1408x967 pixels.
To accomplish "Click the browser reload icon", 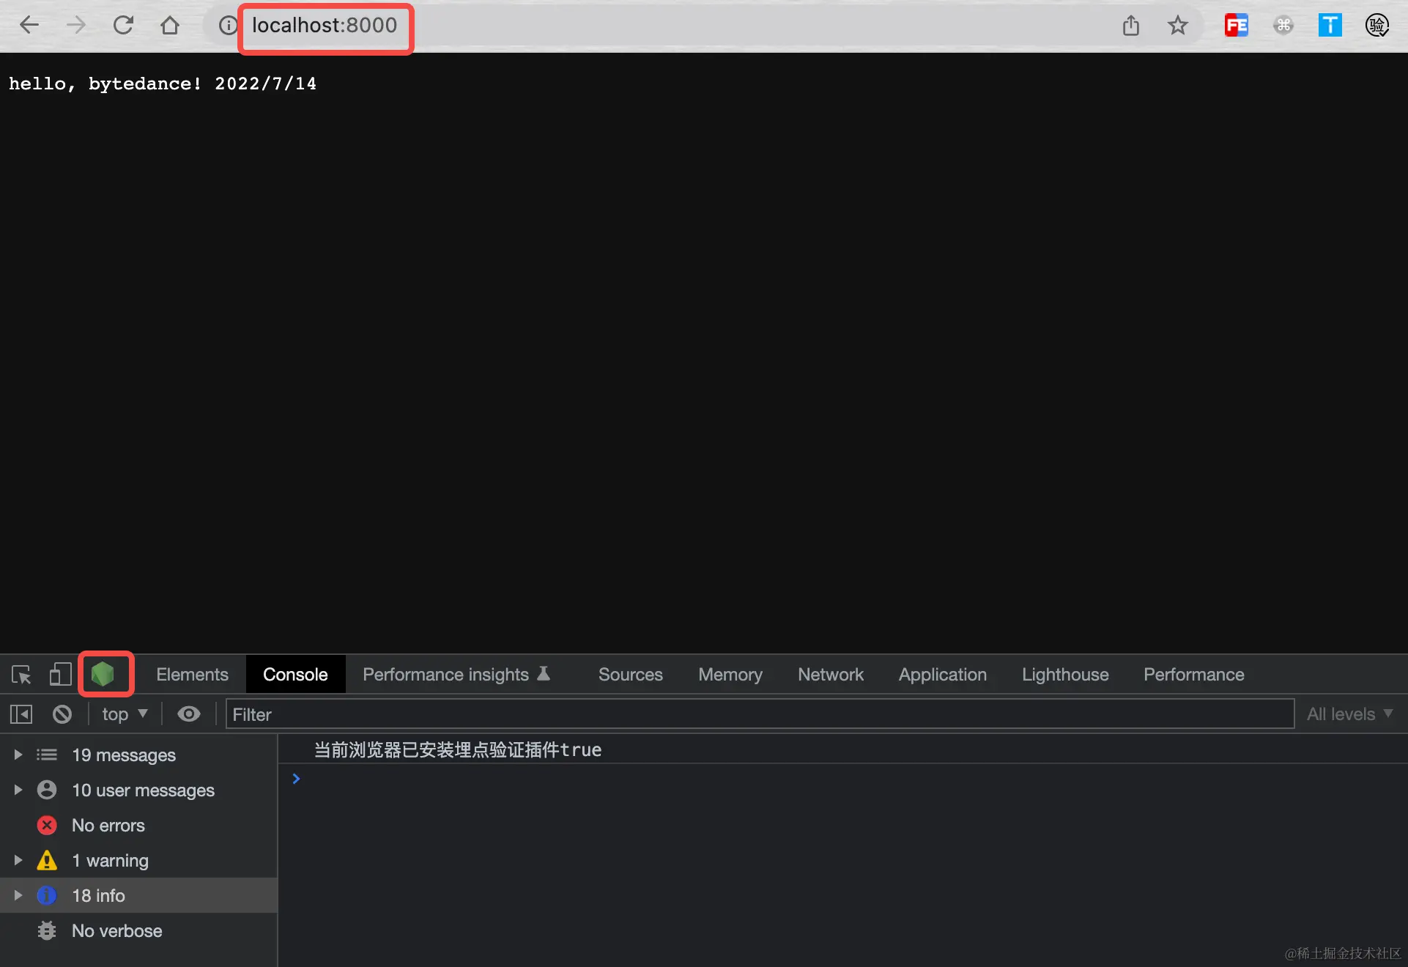I will (x=123, y=26).
